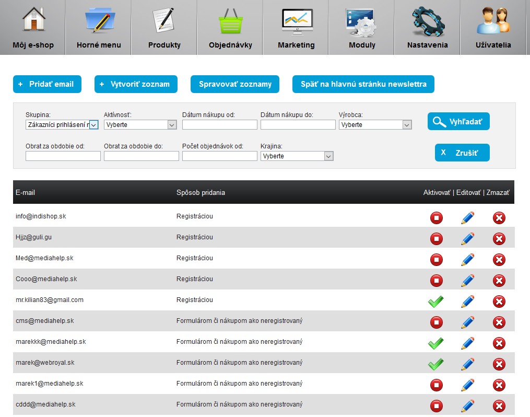This screenshot has height=417, width=530.
Task: Delete the Cooo@mediahelp.sk entry
Action: (x=499, y=281)
